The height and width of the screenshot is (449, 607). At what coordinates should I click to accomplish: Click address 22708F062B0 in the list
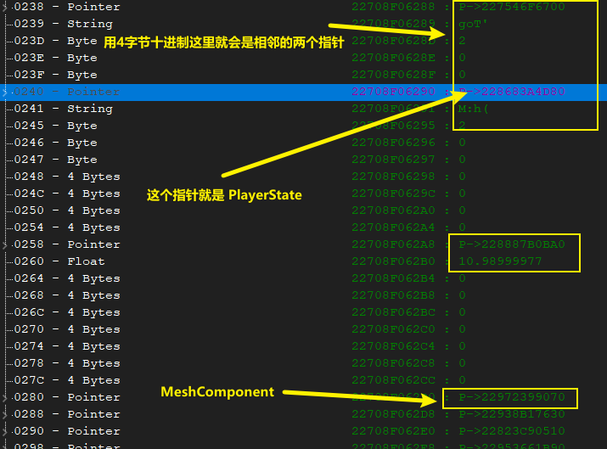[x=392, y=261]
